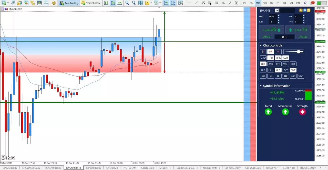Select the candles style chart control

tap(271, 51)
